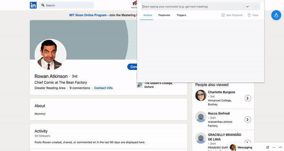This screenshot has height=151, width=284.
Task: Click Chief Comic at The Bean Factory headline
Action: [61, 82]
